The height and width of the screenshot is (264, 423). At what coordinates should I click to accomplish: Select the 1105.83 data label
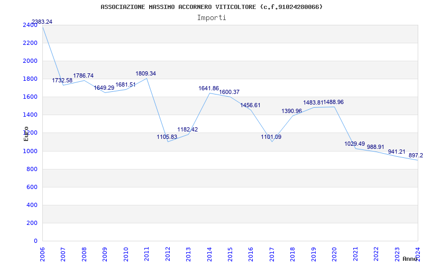[x=167, y=137]
